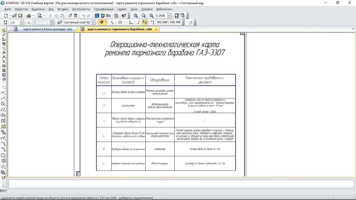This screenshot has width=356, height=200.
Task: Expand the arrow next to the New document icon
Action: (x=10, y=16)
